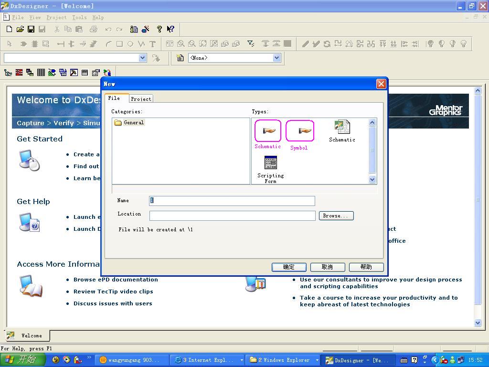Image resolution: width=489 pixels, height=367 pixels.
Task: Click the 开始 Start button
Action: coord(22,360)
